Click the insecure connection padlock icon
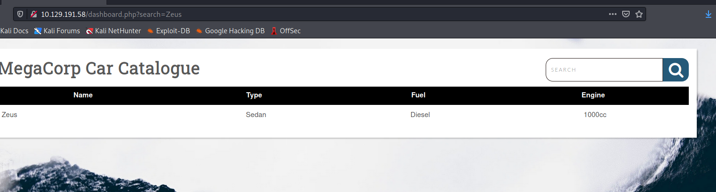This screenshot has width=716, height=192. click(x=34, y=14)
